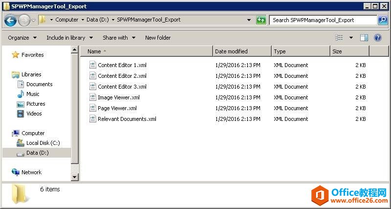Click the navigation pane scroll down arrow

[75, 177]
